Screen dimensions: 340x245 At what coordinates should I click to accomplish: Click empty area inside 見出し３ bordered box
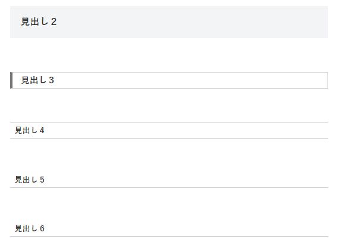[x=191, y=80]
